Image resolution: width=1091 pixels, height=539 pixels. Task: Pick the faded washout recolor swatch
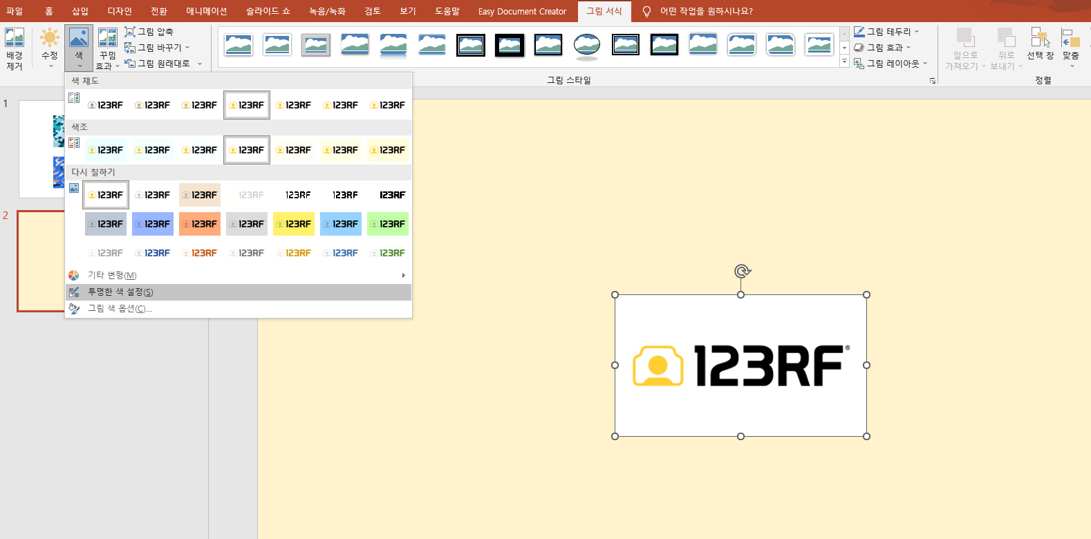coord(247,195)
